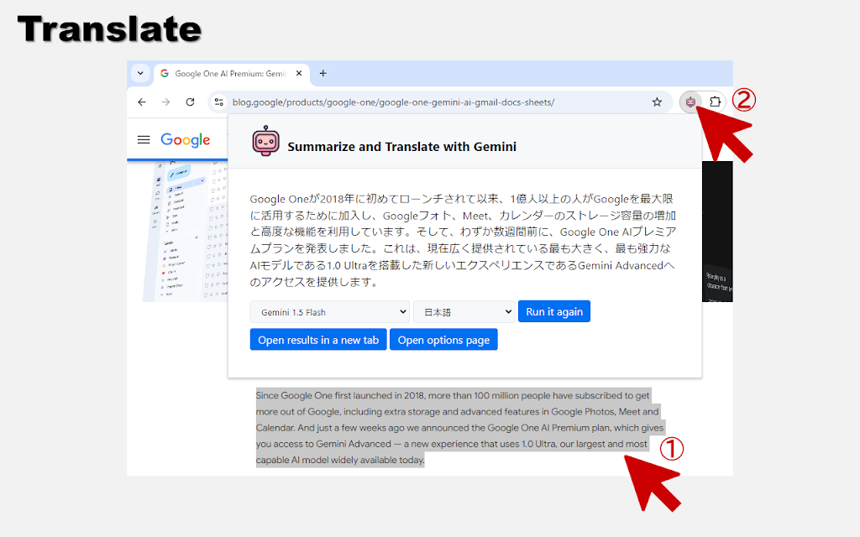Click the Google logo on the page
This screenshot has width=860, height=537.
[x=186, y=140]
